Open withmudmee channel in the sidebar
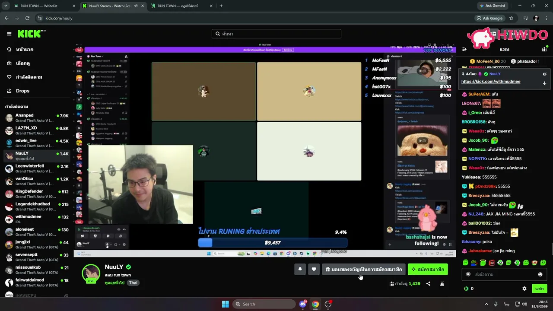Screen dimensions: 553x311 37,219
